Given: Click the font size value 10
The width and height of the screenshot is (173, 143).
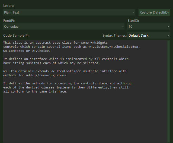Looking at the screenshot, I should pos(146,27).
